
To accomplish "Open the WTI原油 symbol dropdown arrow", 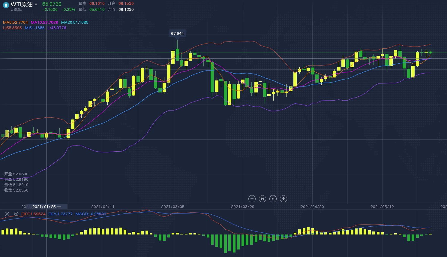I will coord(36,5).
